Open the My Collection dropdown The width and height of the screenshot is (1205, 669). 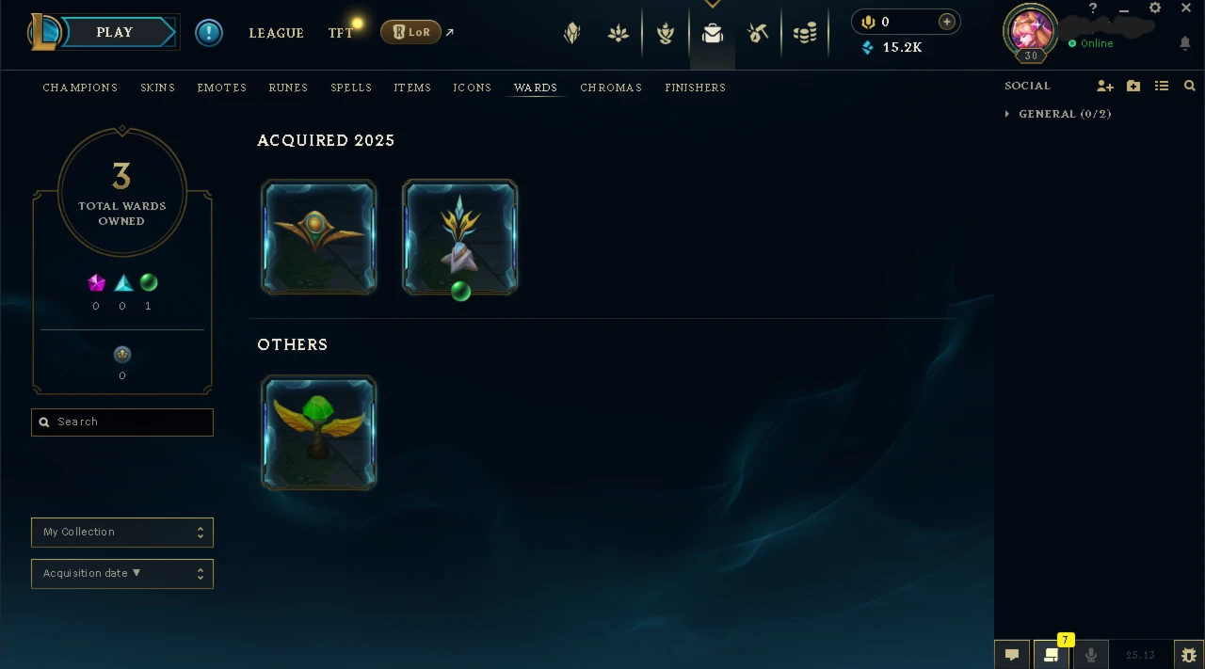[x=122, y=533]
